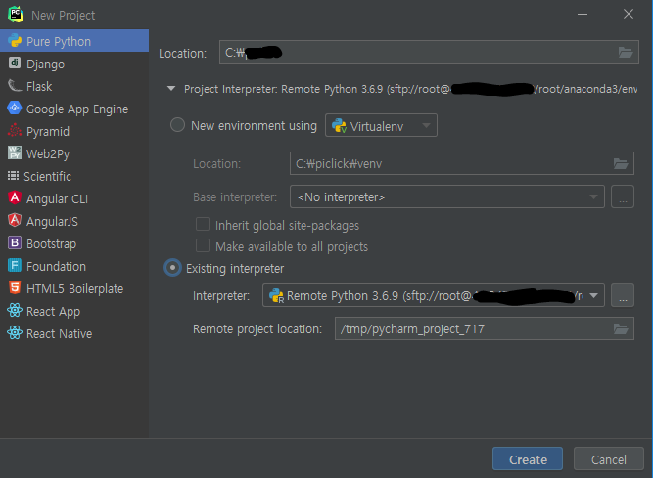
Task: Choose the Scientific project type
Action: click(x=74, y=176)
